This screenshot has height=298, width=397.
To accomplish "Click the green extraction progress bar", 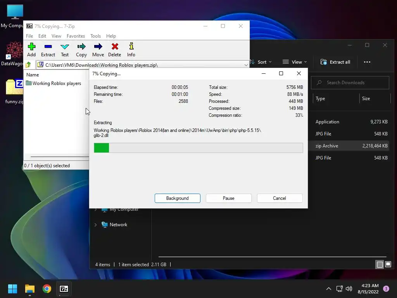I will 198,148.
